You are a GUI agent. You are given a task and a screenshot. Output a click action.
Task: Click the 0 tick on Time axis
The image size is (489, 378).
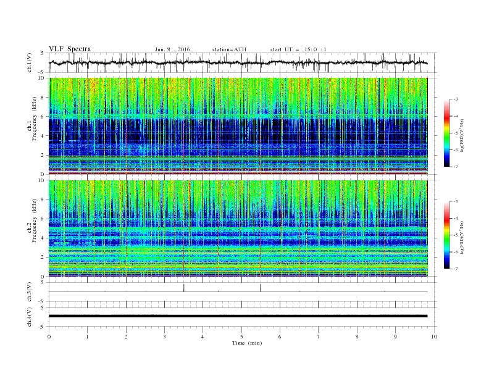(x=49, y=337)
